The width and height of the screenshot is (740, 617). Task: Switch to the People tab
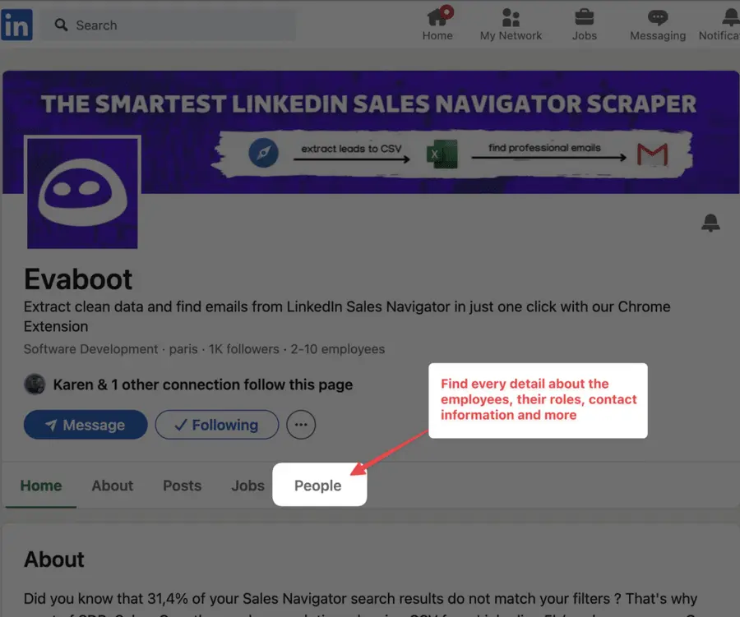pos(318,486)
